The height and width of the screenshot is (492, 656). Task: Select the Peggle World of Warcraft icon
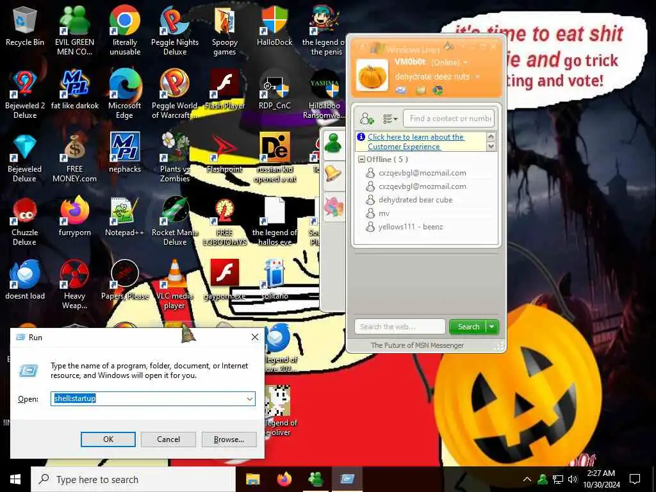tap(175, 94)
